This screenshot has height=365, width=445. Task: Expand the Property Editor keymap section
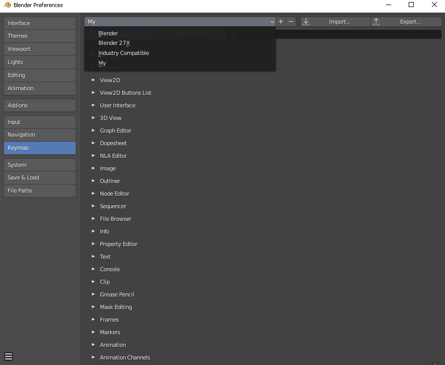pos(93,244)
